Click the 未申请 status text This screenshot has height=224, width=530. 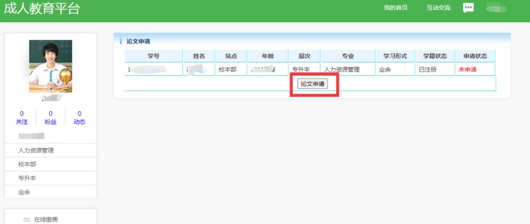click(x=467, y=70)
